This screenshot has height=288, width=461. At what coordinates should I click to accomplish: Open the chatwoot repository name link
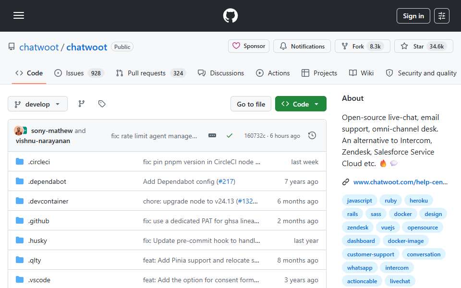click(86, 47)
